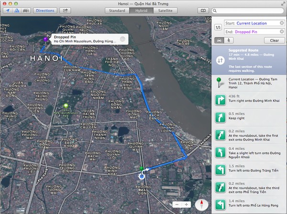Click the Share icon in toolbar
Viewport: 287px width, 214px height.
(65, 11)
